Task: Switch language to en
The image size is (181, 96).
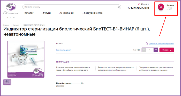Action: click(x=13, y=17)
